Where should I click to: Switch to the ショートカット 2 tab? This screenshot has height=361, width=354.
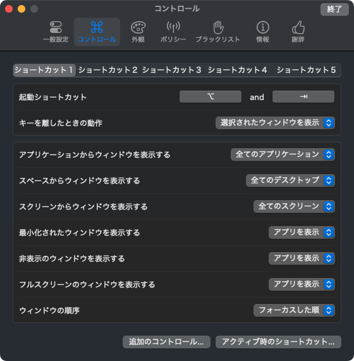[x=108, y=70]
